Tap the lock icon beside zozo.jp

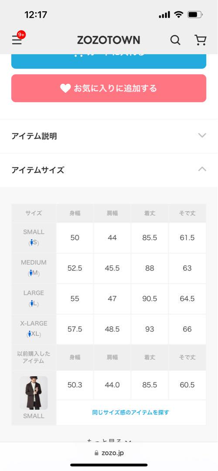tap(96, 453)
